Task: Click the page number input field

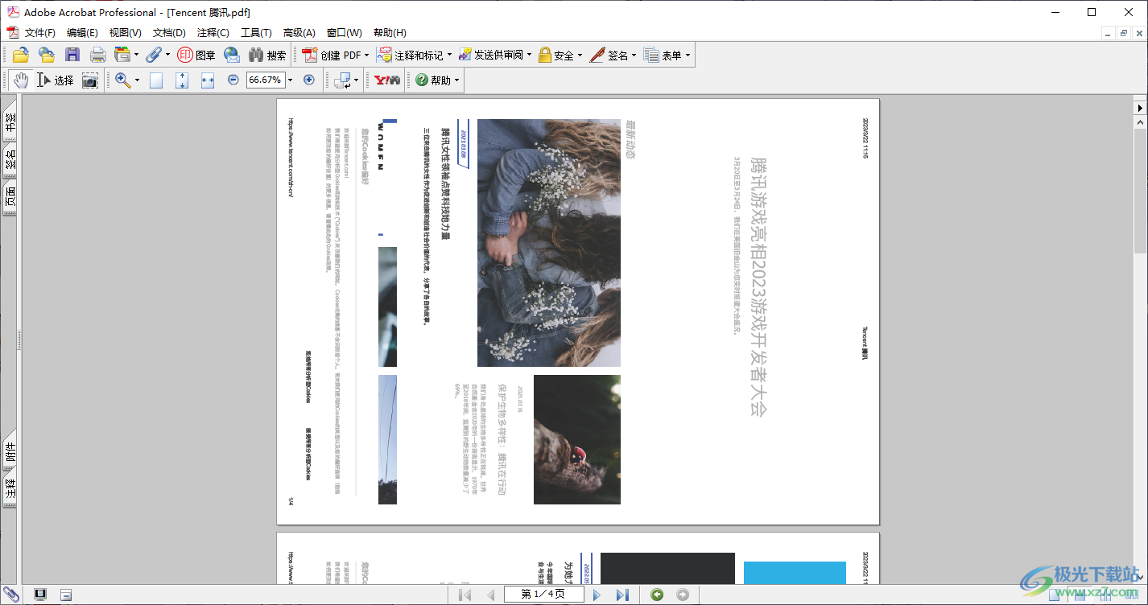Action: [543, 595]
